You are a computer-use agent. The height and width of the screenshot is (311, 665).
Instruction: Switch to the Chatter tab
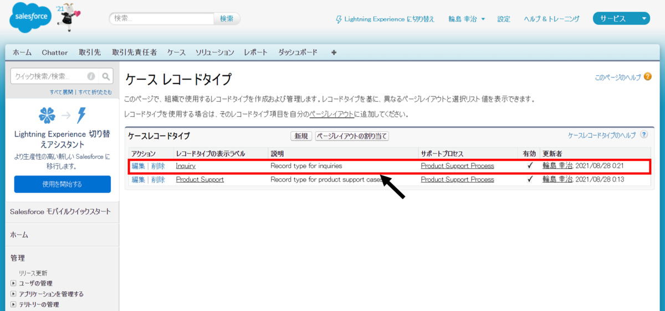click(55, 53)
